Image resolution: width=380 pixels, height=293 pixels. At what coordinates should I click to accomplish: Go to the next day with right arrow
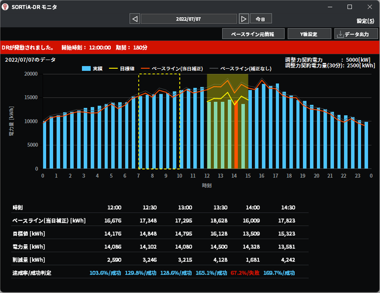[244, 19]
